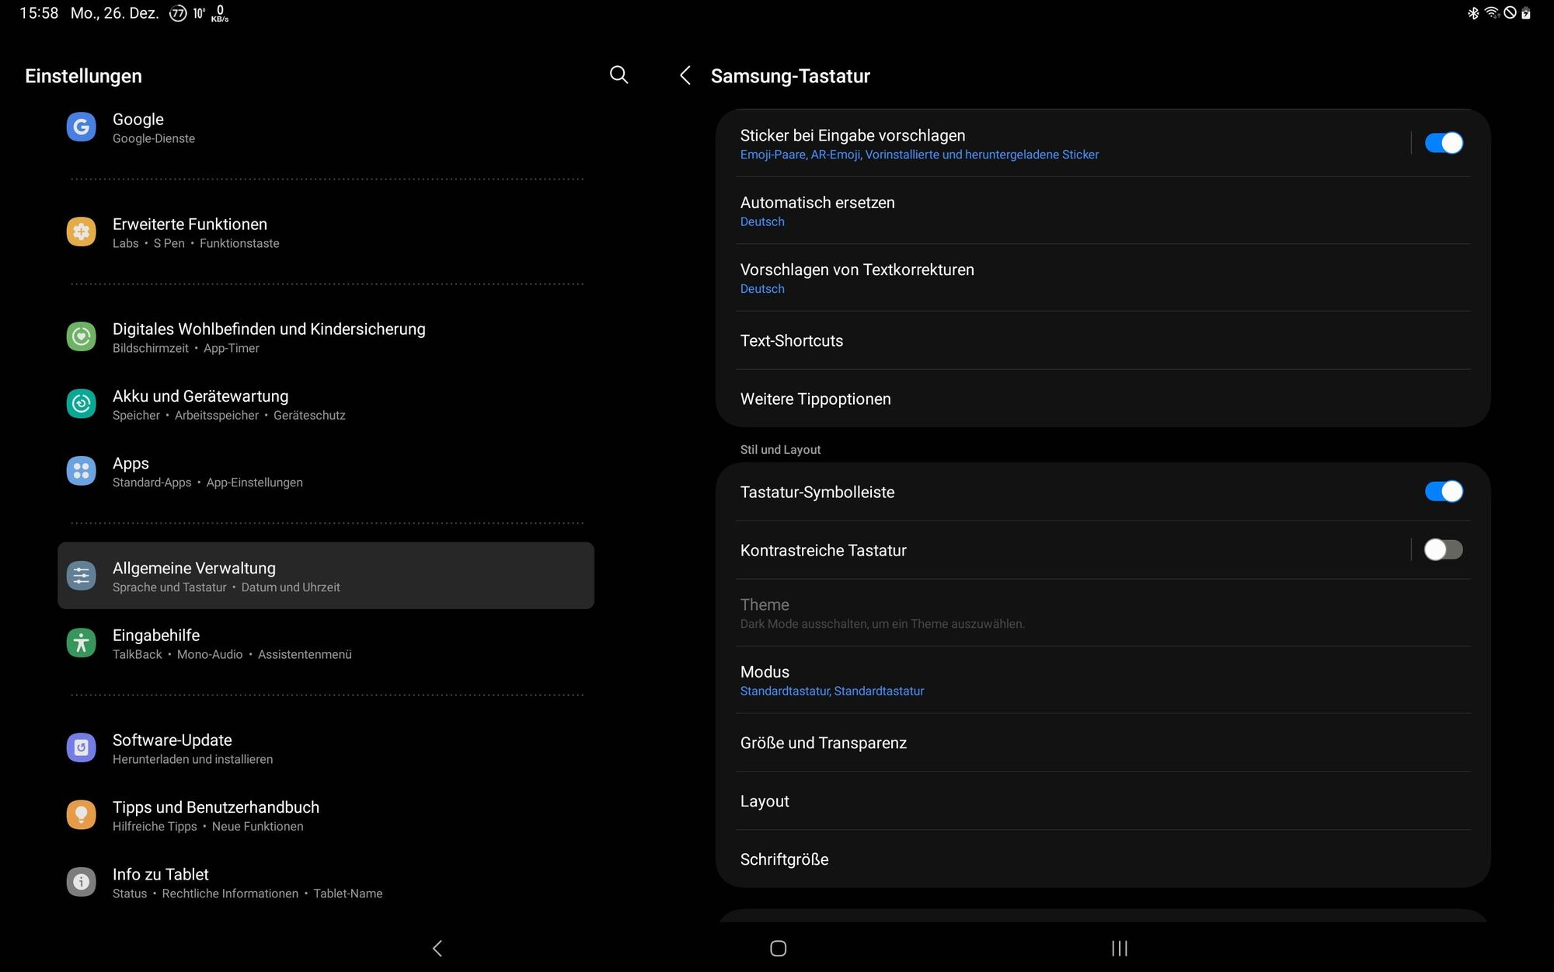The height and width of the screenshot is (972, 1554).
Task: Open Google settings entry
Action: pyautogui.click(x=326, y=127)
